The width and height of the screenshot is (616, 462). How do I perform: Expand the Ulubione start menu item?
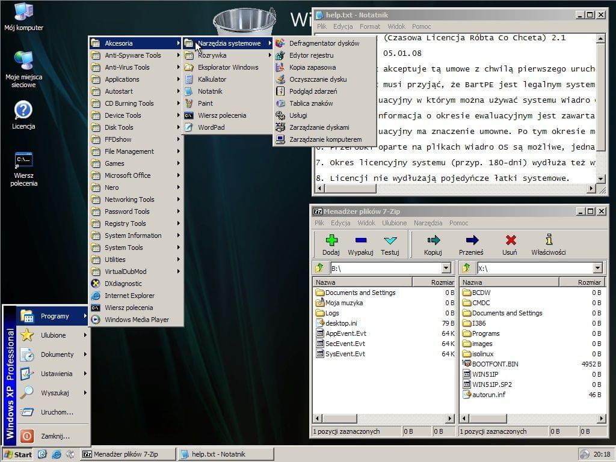pos(53,335)
